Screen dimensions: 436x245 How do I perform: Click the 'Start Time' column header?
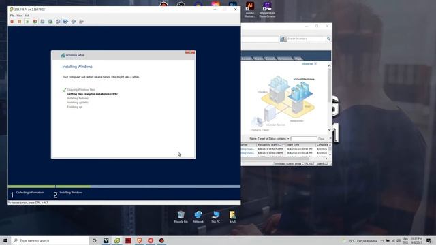[300, 145]
